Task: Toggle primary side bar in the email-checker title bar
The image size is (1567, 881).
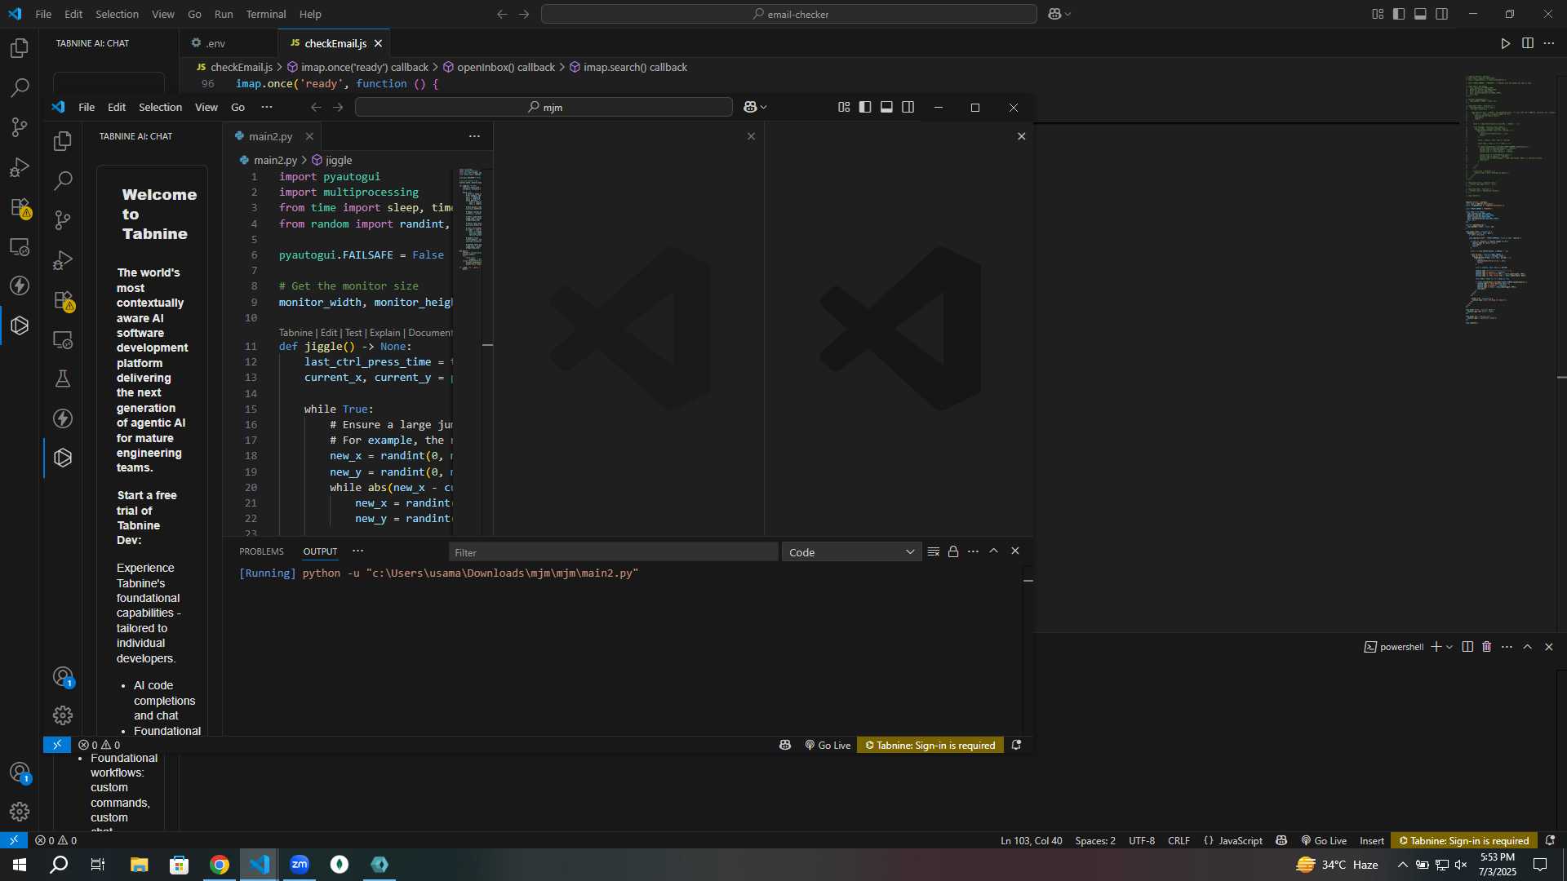Action: click(1399, 14)
